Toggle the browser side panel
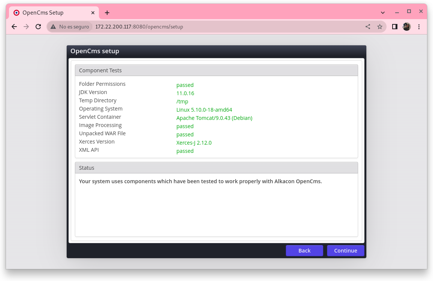 [x=394, y=27]
